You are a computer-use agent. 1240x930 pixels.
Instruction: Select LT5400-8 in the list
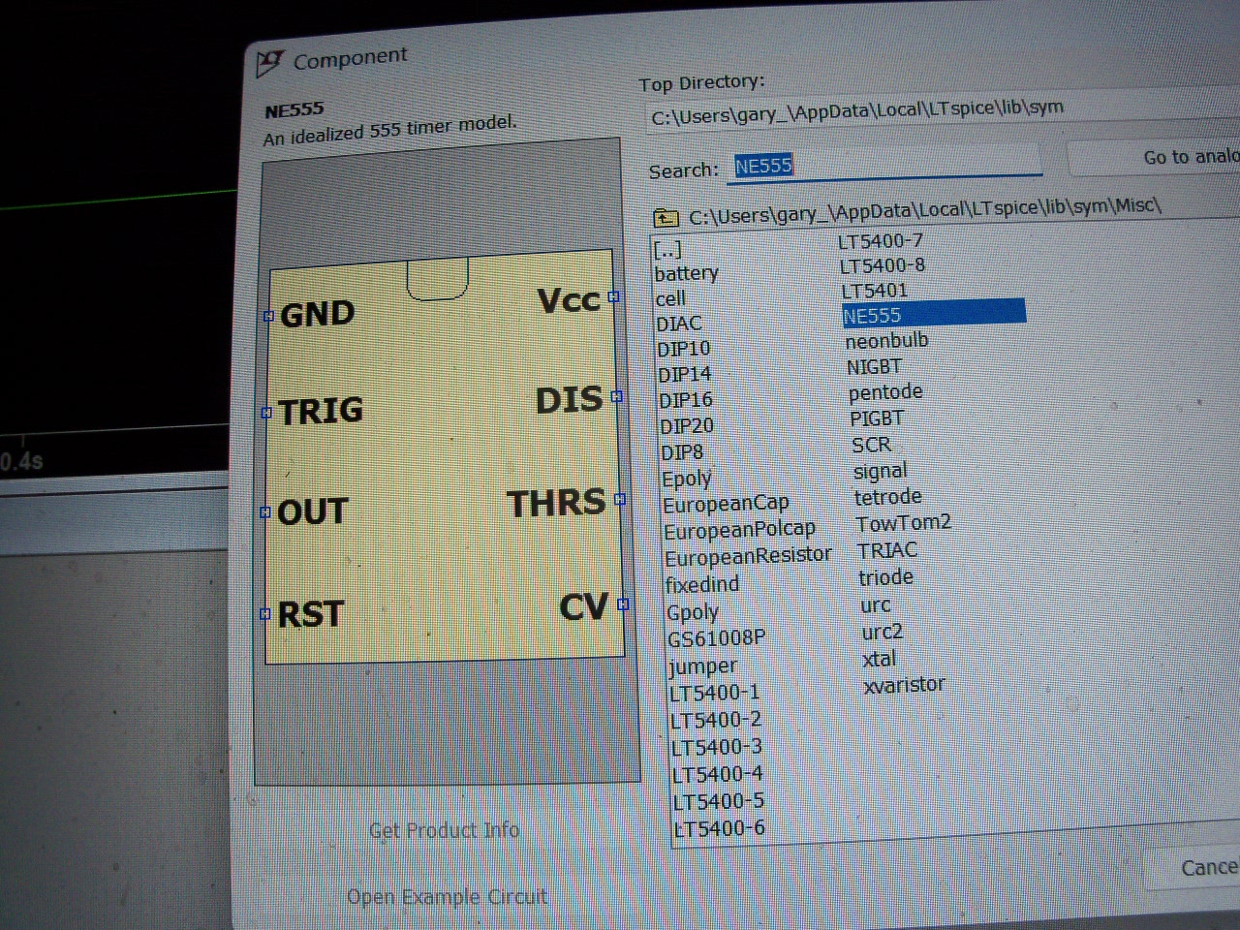(883, 265)
